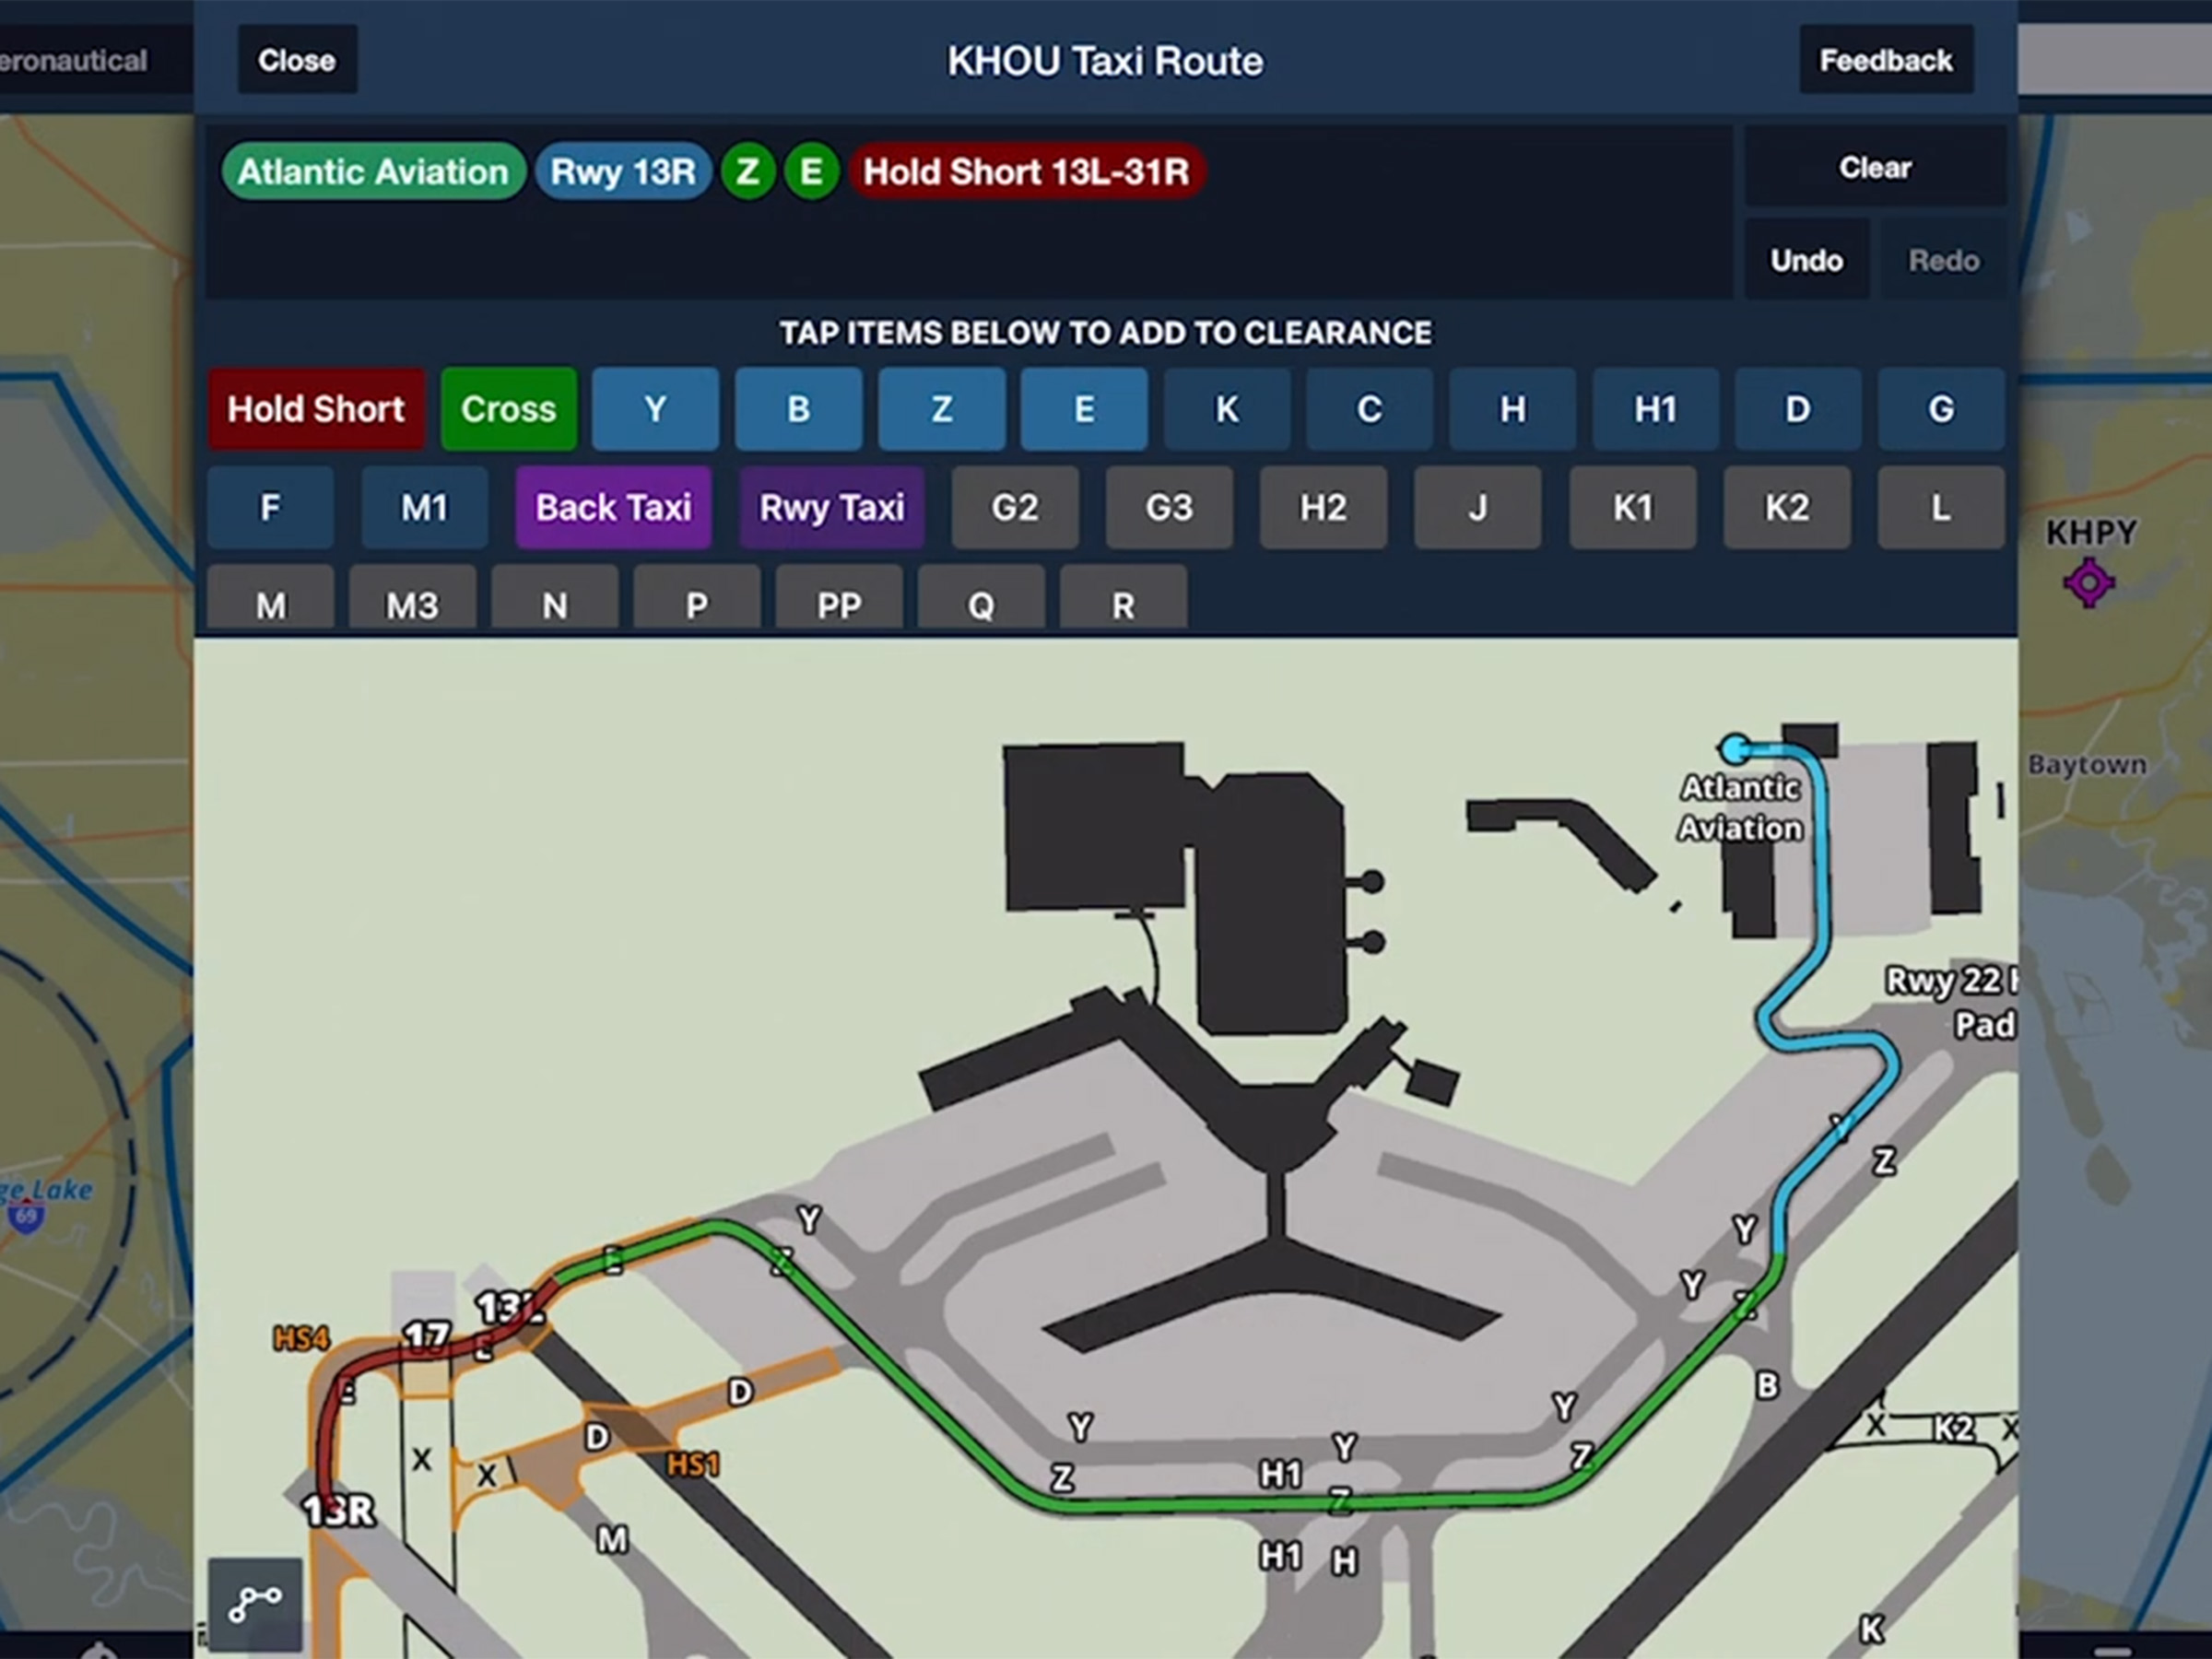
Task: Undo the last clearance item
Action: tap(1806, 261)
